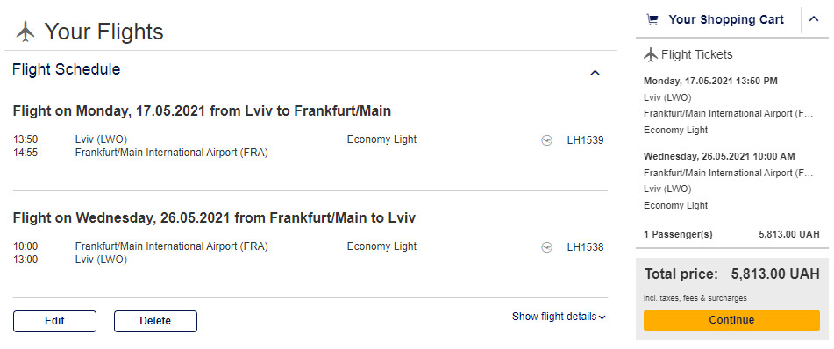
Task: Select flight number LH1539
Action: (x=586, y=140)
